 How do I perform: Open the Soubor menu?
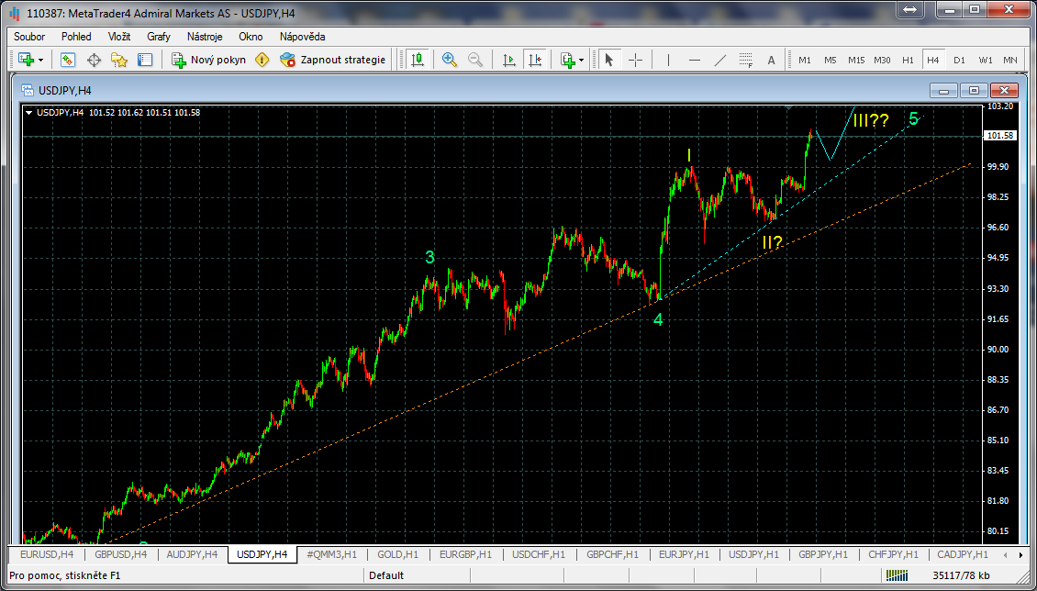click(x=29, y=37)
